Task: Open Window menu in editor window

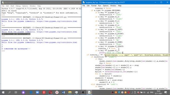Action: point(113,6)
